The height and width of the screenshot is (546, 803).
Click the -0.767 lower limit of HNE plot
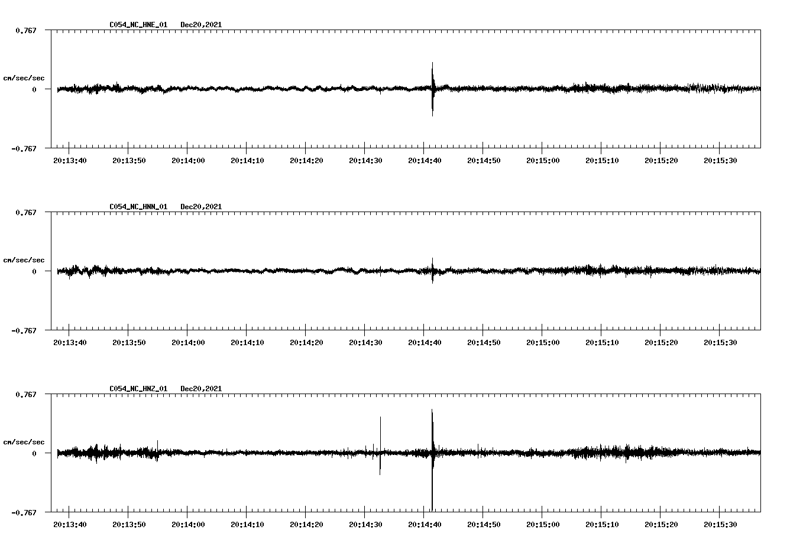[24, 148]
